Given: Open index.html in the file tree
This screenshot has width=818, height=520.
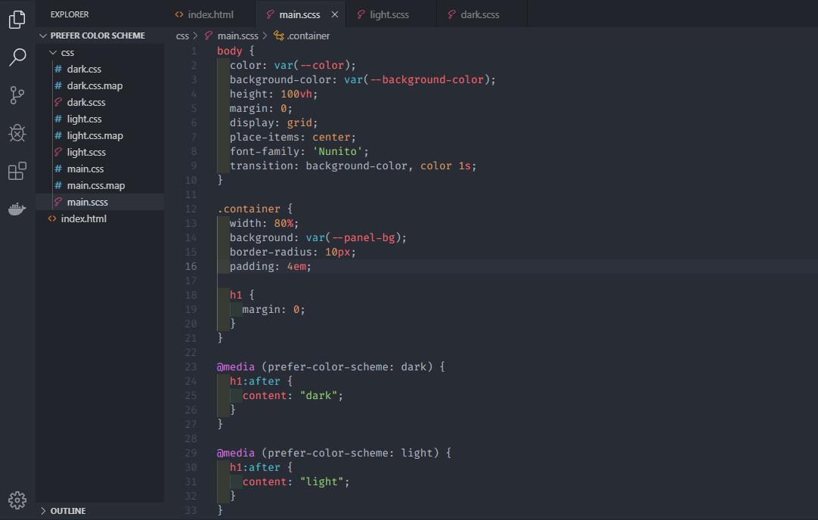Looking at the screenshot, I should 100,218.
